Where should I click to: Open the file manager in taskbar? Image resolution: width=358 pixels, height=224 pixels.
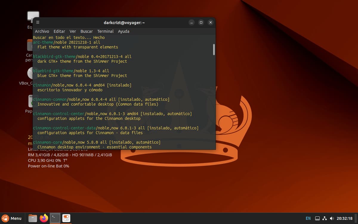pyautogui.click(x=33, y=218)
